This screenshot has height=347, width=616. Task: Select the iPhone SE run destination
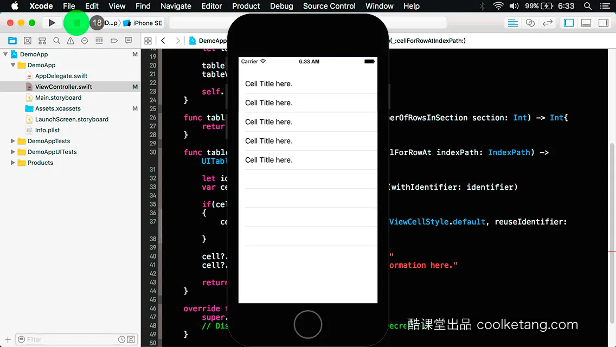click(x=143, y=23)
